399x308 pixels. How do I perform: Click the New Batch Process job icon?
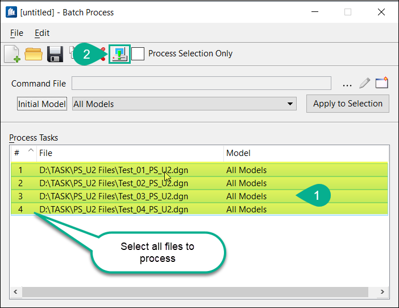click(x=12, y=54)
